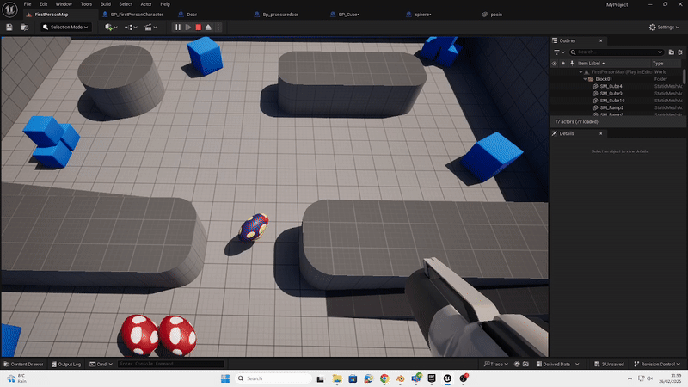Switch to the BP_Cube tab

click(x=348, y=15)
